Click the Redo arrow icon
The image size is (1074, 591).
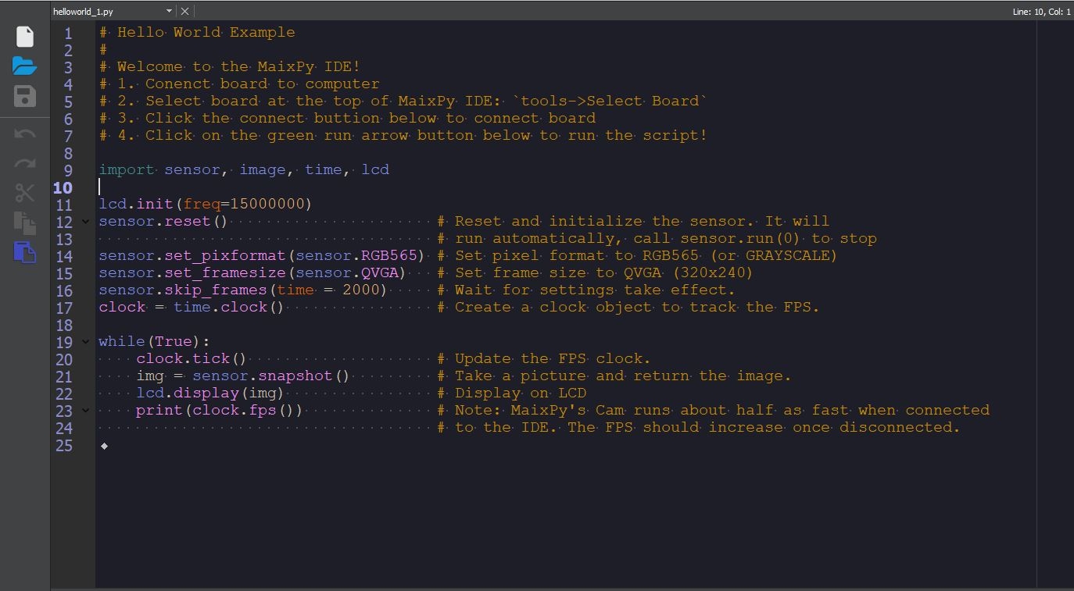tap(25, 163)
